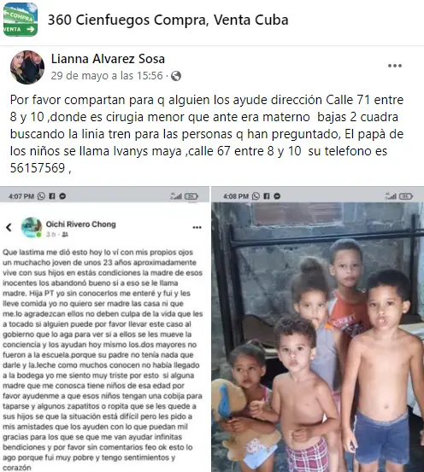Open the 360 Cienfuegos Compra, Venta Cuba group
The width and height of the screenshot is (424, 472).
click(x=168, y=20)
